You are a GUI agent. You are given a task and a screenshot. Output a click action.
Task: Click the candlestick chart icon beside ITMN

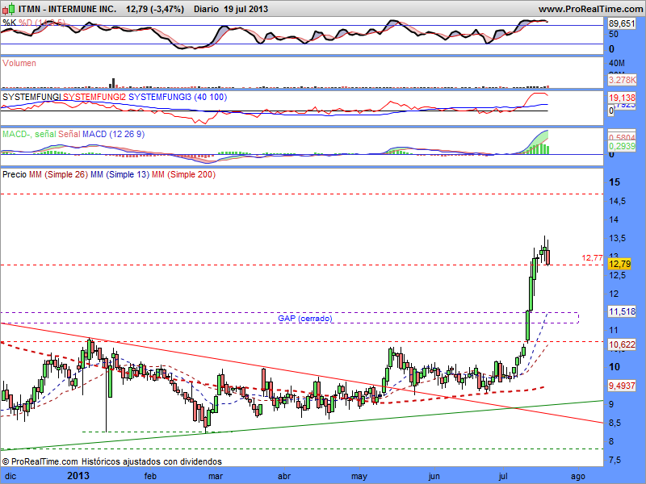tap(7, 9)
